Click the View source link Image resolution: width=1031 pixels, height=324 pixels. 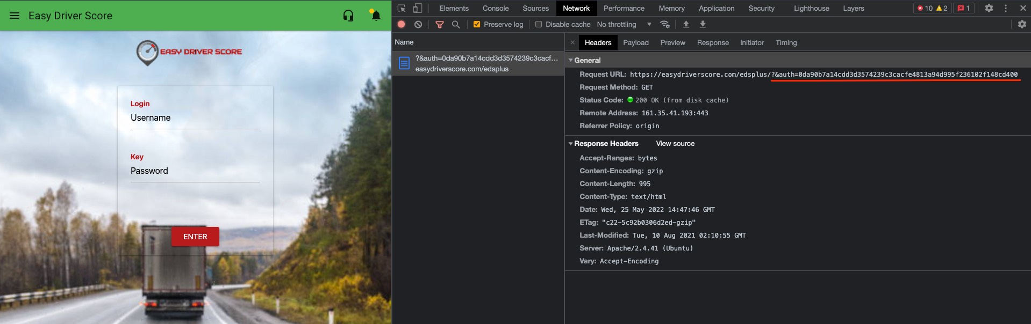point(675,143)
